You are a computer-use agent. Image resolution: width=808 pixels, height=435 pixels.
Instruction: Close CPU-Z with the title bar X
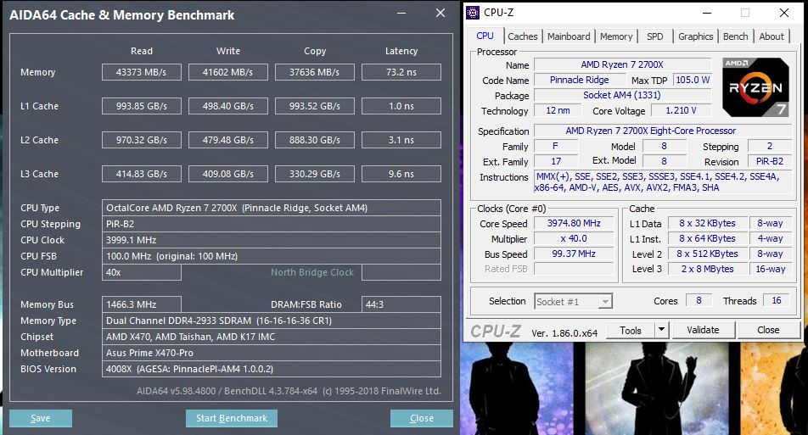pyautogui.click(x=783, y=13)
